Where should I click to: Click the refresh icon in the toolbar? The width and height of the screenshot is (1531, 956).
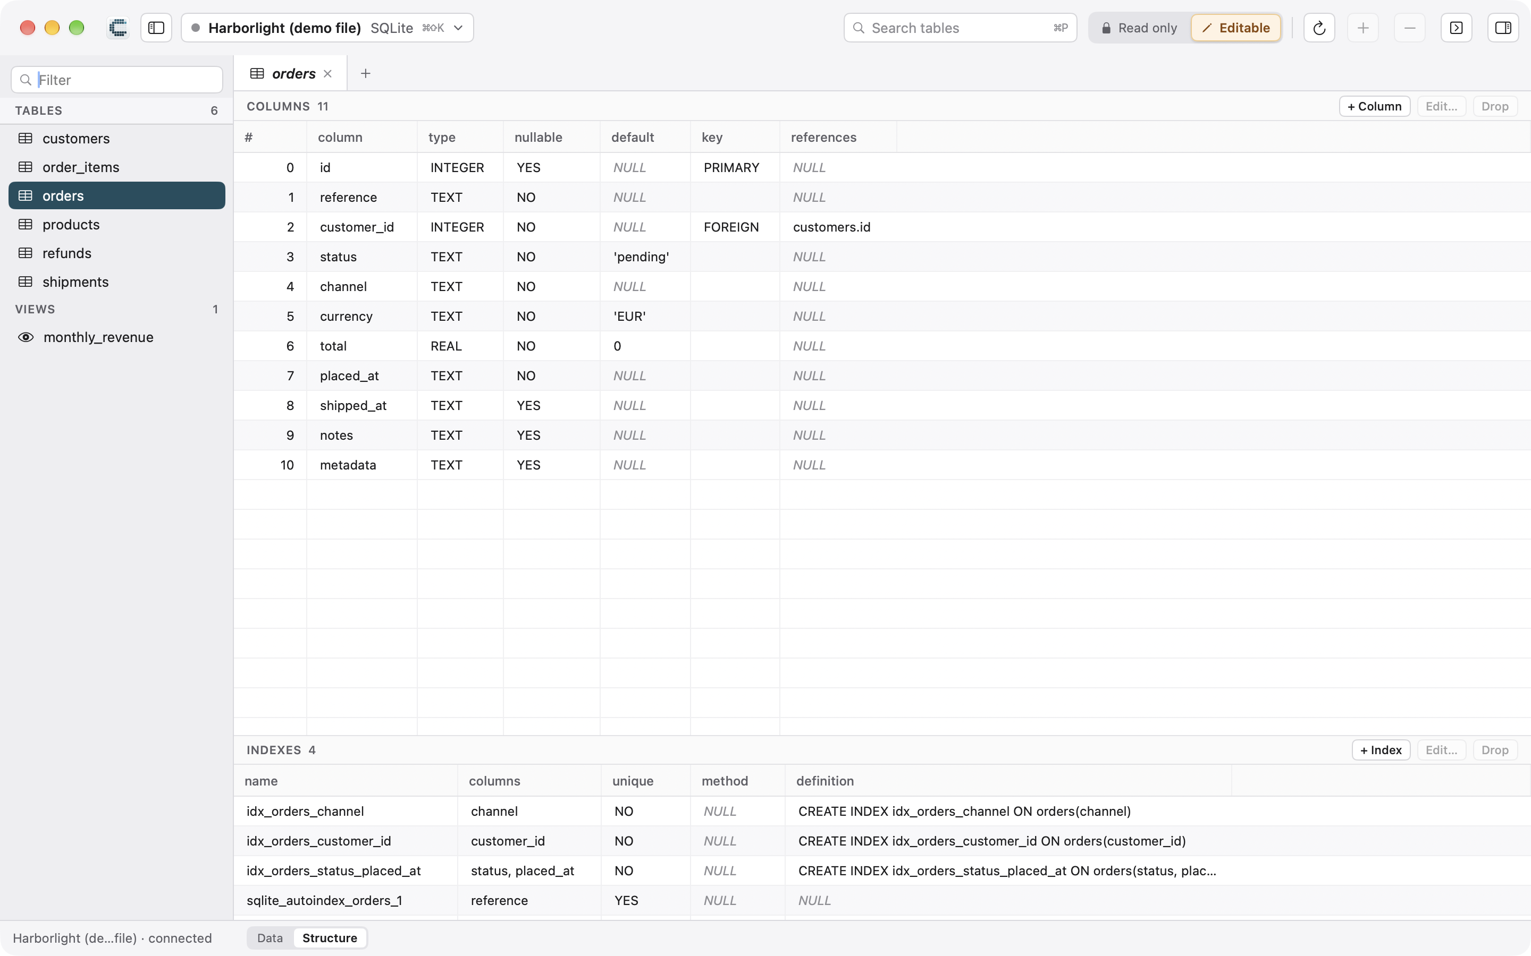[1319, 28]
